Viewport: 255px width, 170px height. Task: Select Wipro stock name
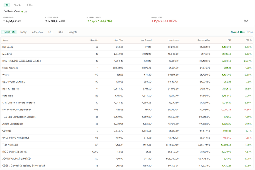point(6,75)
